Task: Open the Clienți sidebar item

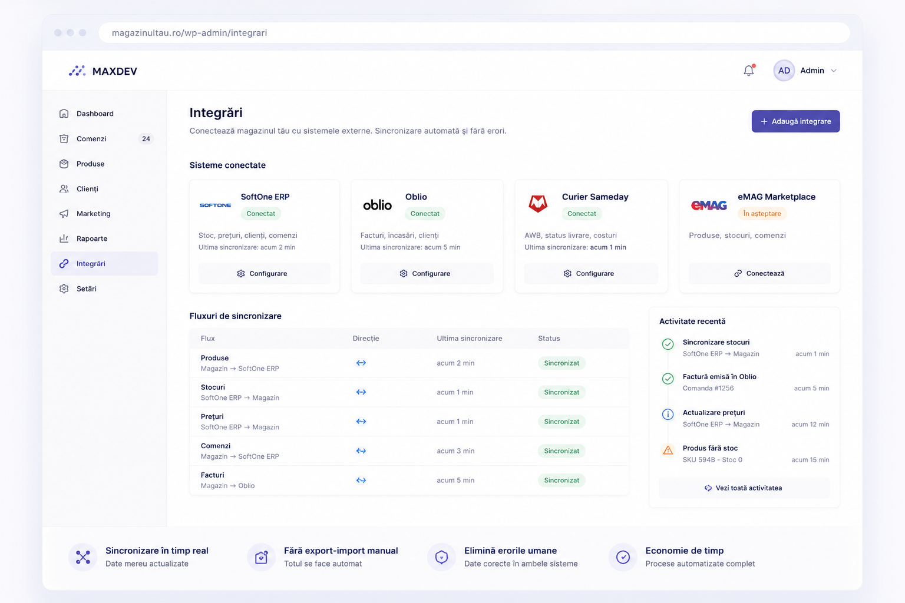Action: click(104, 189)
